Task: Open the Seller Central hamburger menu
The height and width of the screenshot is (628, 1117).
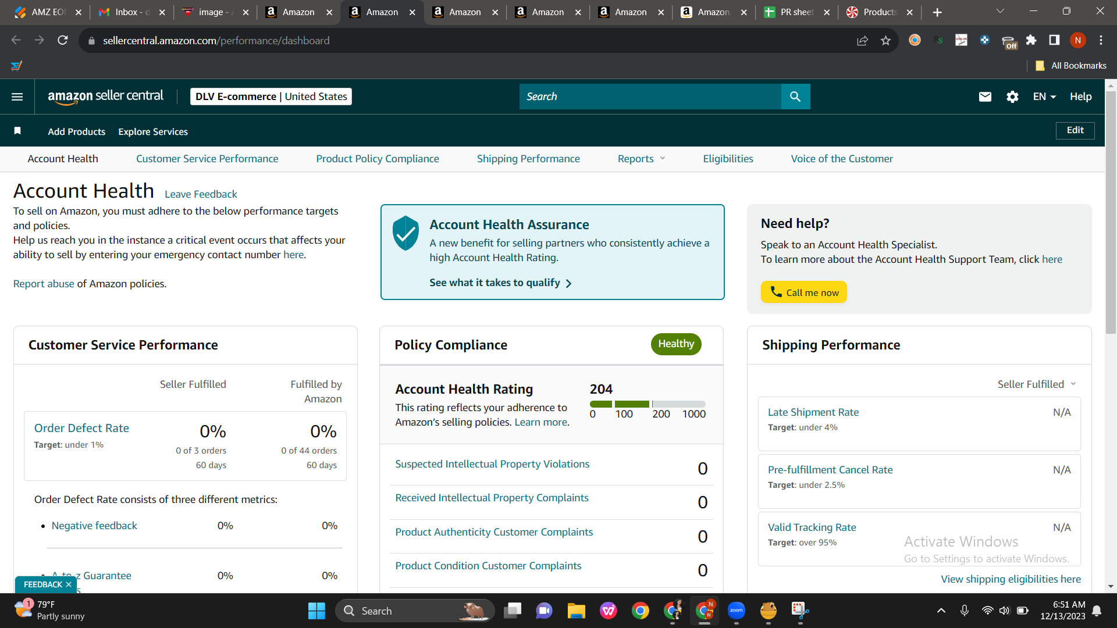Action: [x=17, y=97]
